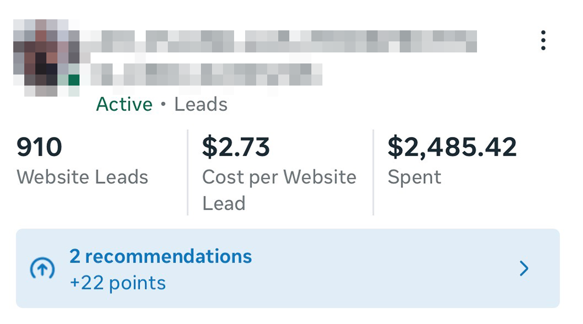Select the $2.73 cost value
This screenshot has height=324, width=583.
236,147
